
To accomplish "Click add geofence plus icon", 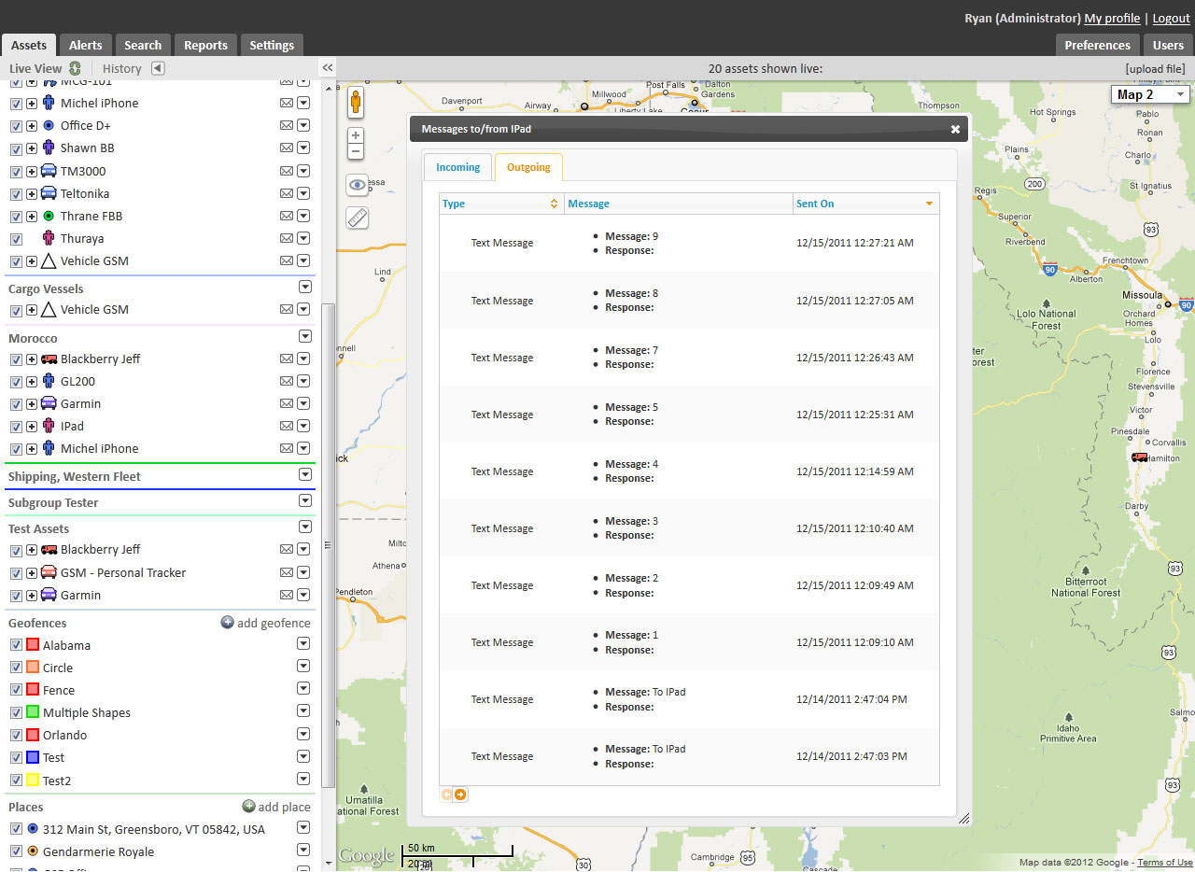I will click(227, 623).
